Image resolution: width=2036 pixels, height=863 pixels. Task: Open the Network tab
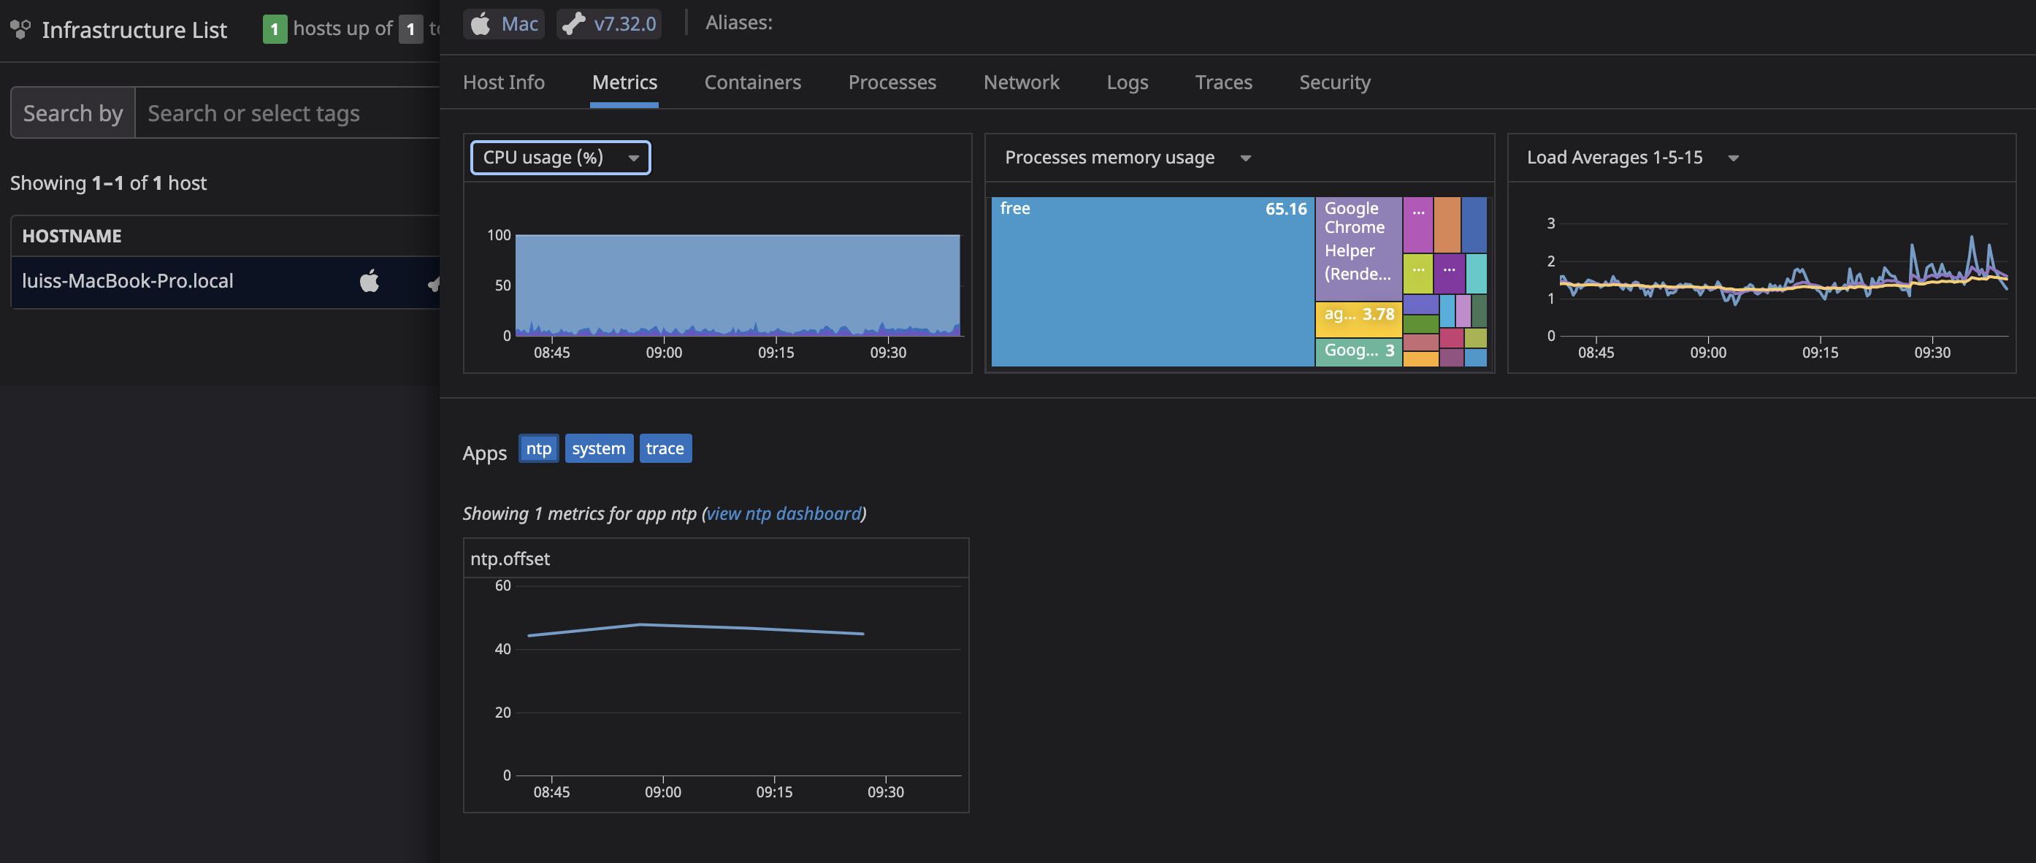(x=1021, y=83)
